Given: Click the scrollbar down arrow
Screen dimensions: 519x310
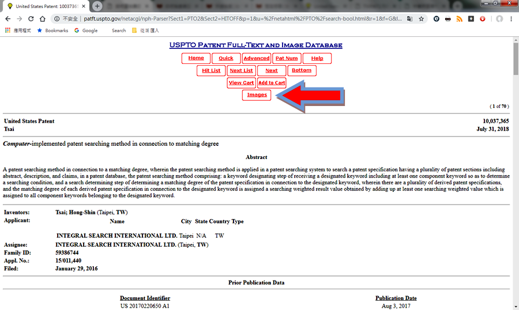Looking at the screenshot, I should (x=516, y=307).
